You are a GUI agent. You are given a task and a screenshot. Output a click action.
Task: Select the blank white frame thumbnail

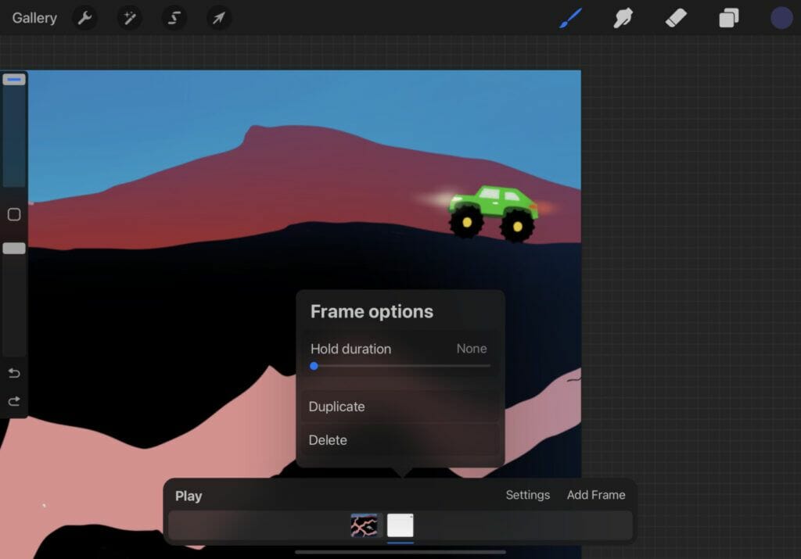[x=400, y=525]
